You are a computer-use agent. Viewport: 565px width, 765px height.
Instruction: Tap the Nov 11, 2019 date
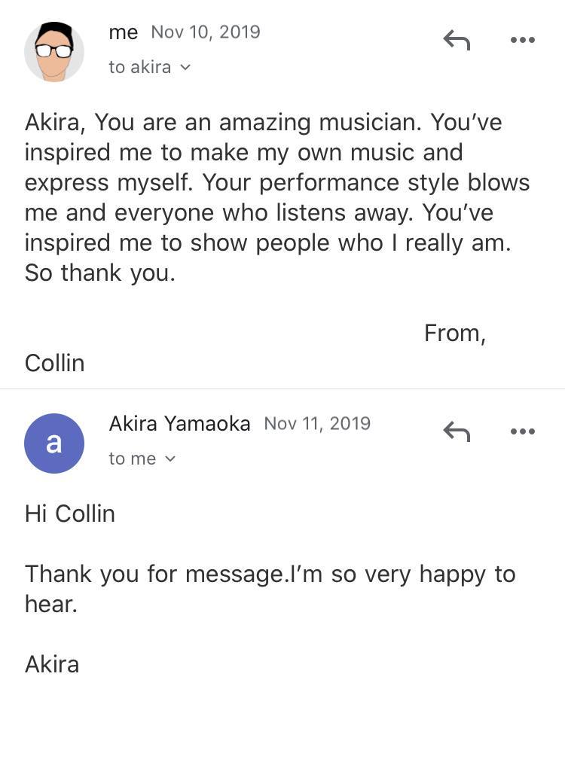(x=317, y=424)
